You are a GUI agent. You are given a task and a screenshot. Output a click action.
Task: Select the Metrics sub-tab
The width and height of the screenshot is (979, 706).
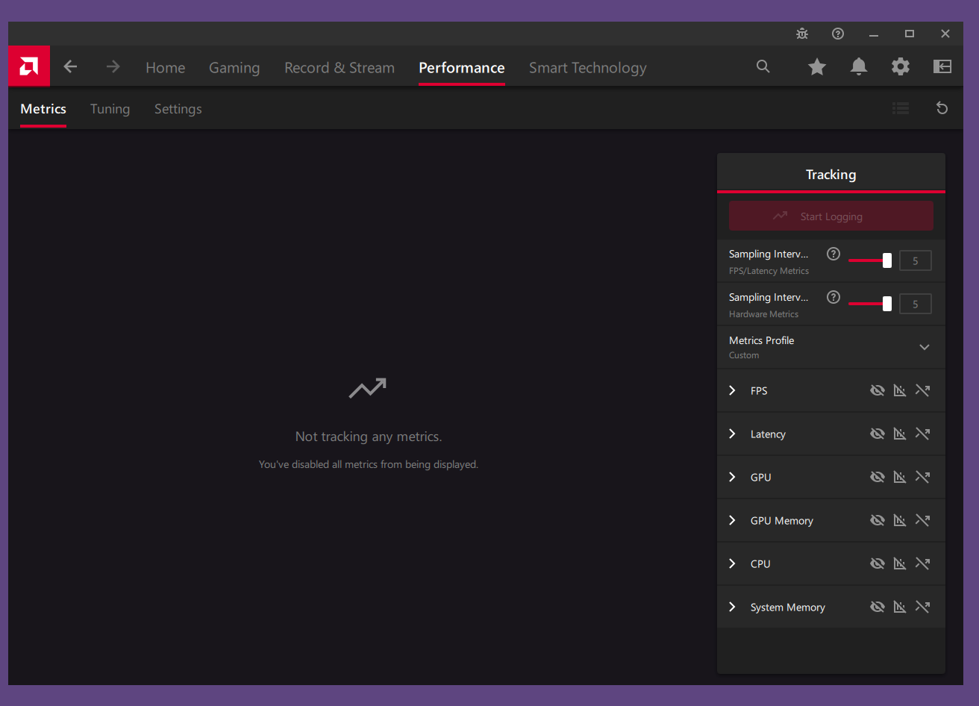(x=43, y=109)
